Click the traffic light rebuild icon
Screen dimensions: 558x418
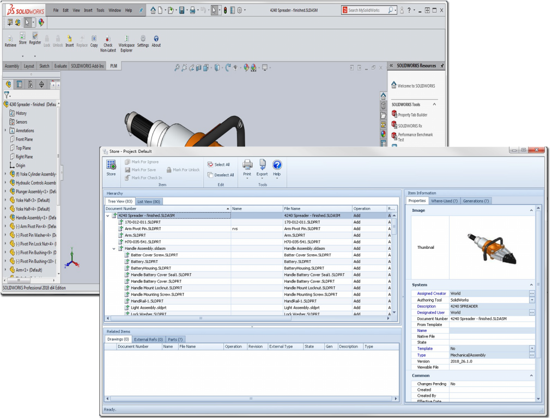[225, 10]
